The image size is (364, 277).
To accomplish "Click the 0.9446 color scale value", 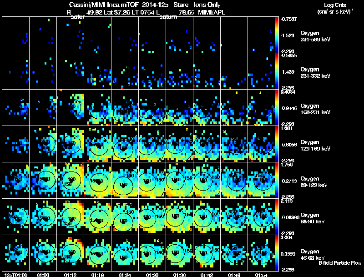I will pos(288,108).
